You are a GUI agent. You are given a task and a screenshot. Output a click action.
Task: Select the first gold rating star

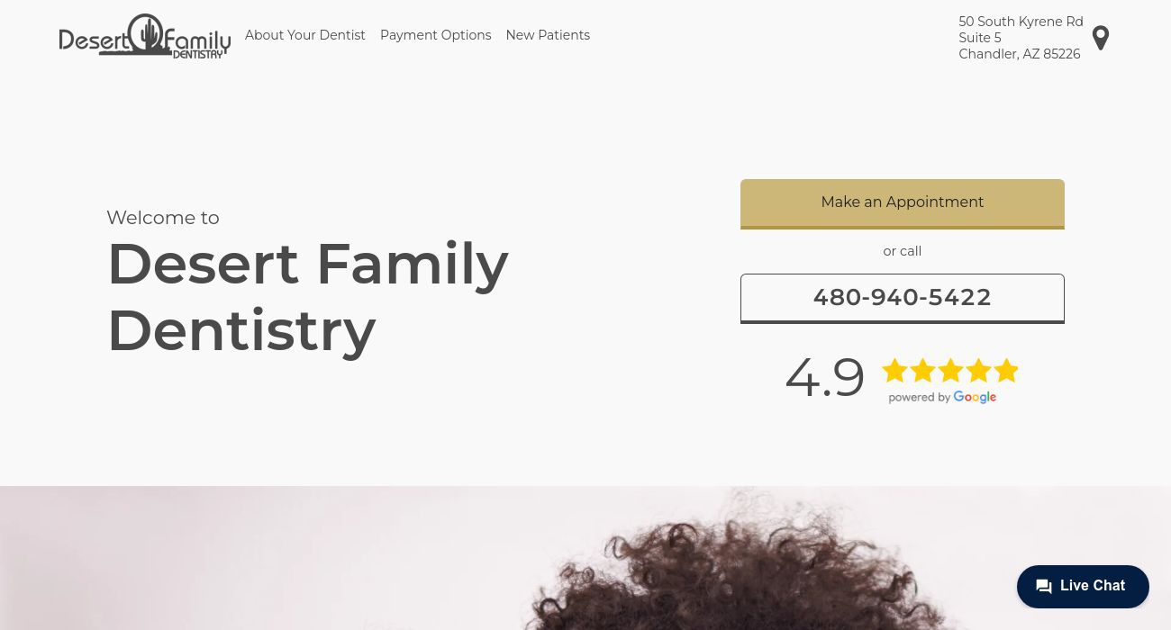coord(894,370)
